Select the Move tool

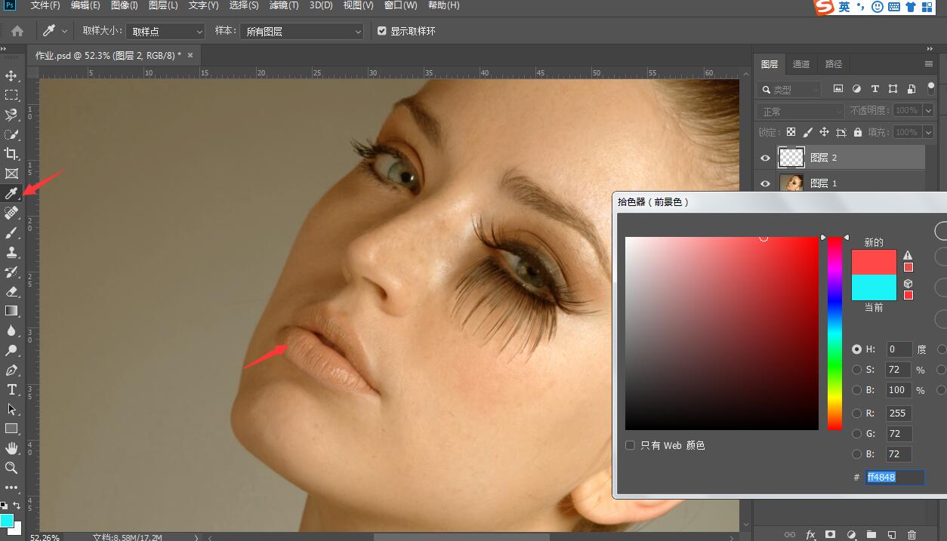[11, 76]
